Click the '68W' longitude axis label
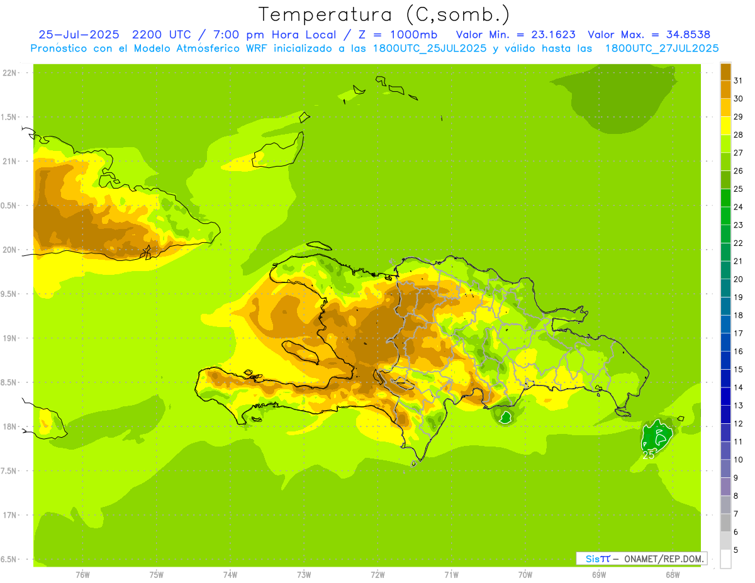This screenshot has width=755, height=583. click(x=673, y=575)
